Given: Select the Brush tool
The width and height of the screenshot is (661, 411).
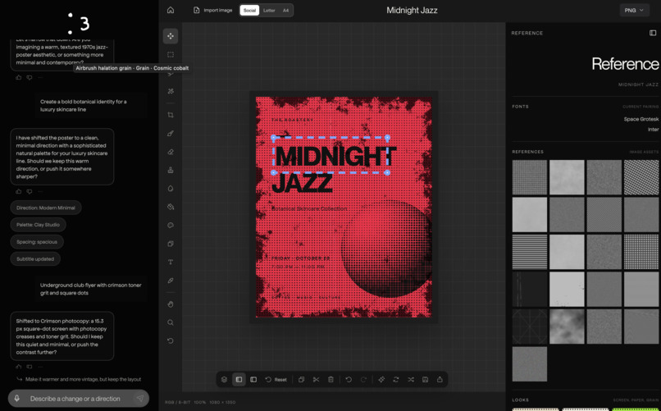Looking at the screenshot, I should pos(171,133).
